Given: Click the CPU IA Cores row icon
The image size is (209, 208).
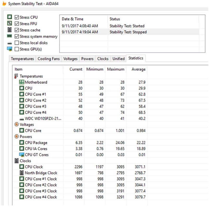Looking at the screenshot, I should pyautogui.click(x=22, y=149).
